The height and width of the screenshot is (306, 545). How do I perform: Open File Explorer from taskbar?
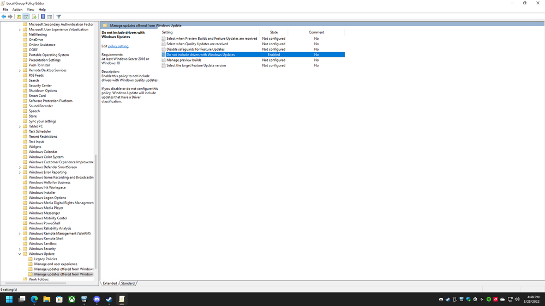click(47, 299)
